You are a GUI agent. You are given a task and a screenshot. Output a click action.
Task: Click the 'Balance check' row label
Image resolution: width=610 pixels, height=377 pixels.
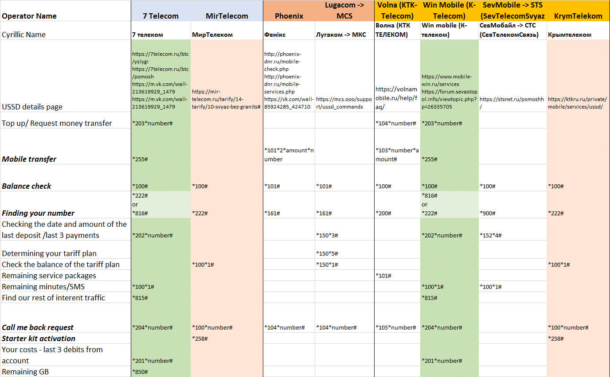[65, 178]
